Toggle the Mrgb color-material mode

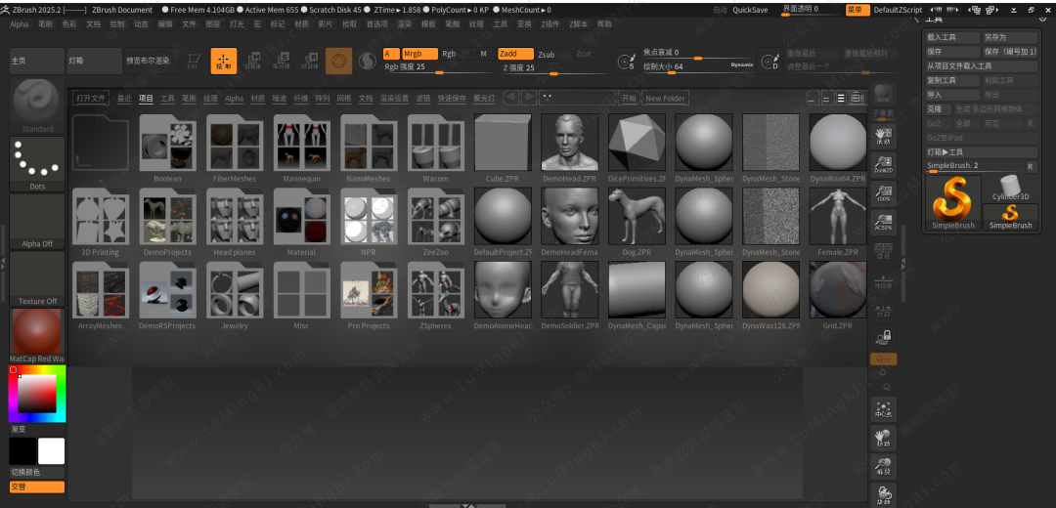(x=419, y=54)
